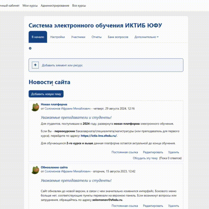The image size is (209, 209).
Task: Follow the https://ictis-lms.sfedu.ru/ link
Action: click(99, 136)
